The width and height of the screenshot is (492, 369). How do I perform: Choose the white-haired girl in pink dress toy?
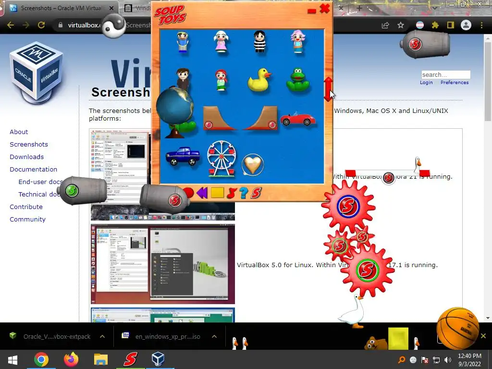click(221, 41)
